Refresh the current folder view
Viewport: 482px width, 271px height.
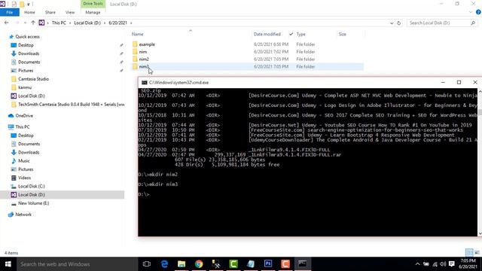click(399, 23)
